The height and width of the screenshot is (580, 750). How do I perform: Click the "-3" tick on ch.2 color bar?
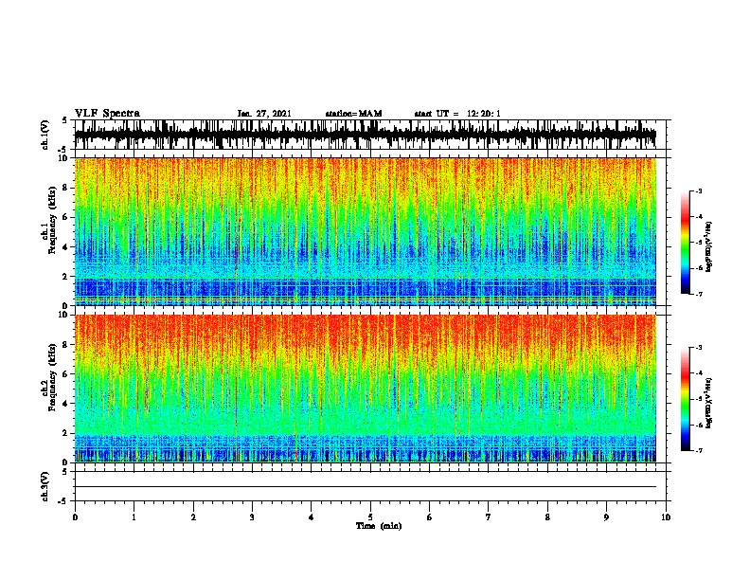698,348
